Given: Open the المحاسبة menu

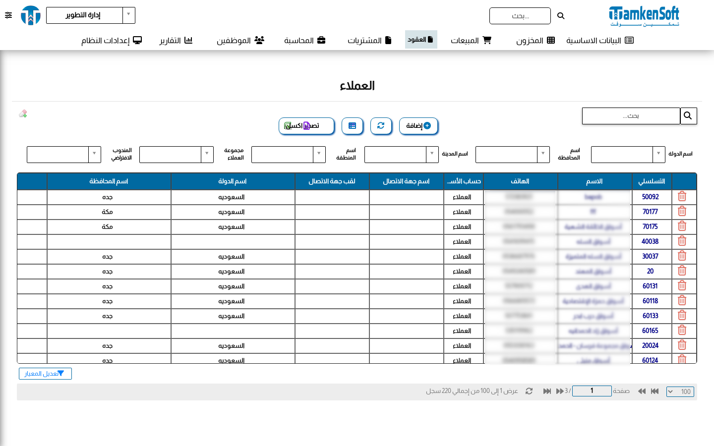Looking at the screenshot, I should 305,40.
